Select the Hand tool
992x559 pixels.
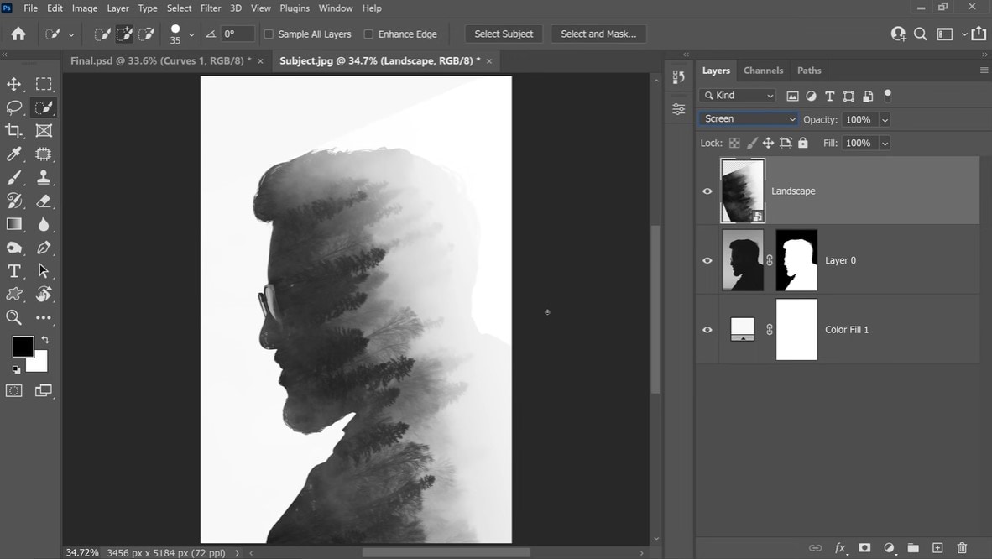[x=44, y=295]
